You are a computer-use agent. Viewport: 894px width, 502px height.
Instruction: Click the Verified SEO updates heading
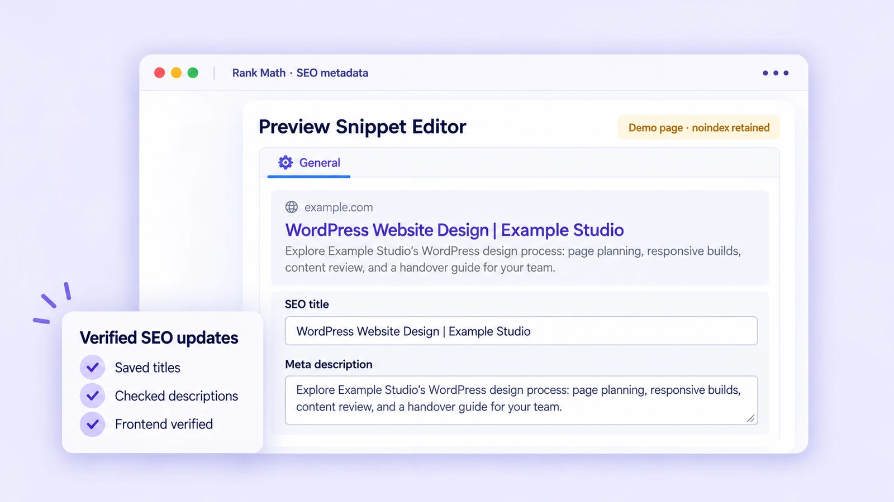click(x=159, y=338)
